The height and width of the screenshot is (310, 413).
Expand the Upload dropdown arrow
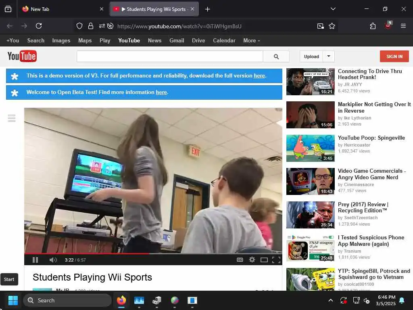pyautogui.click(x=329, y=56)
